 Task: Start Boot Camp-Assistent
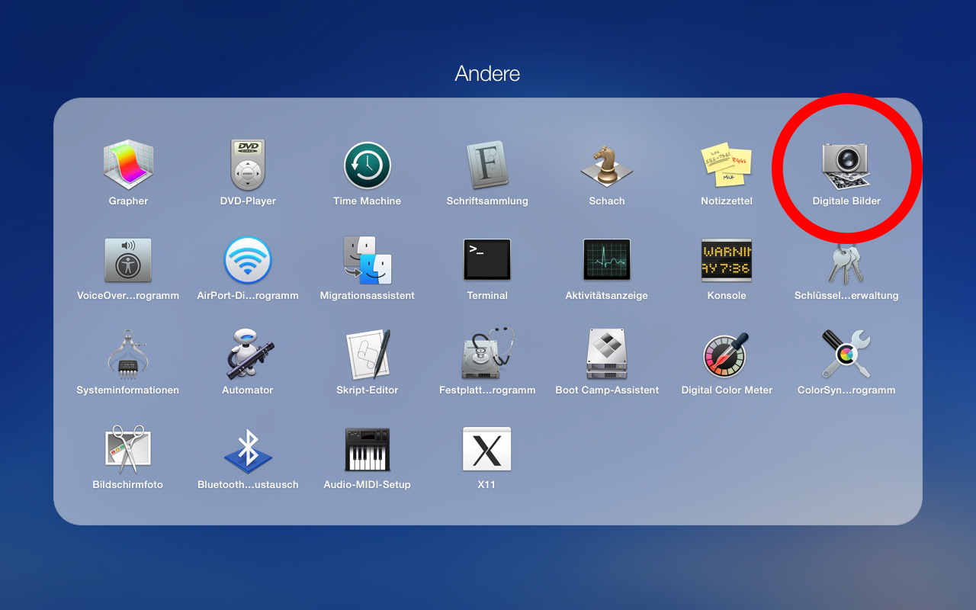point(606,355)
